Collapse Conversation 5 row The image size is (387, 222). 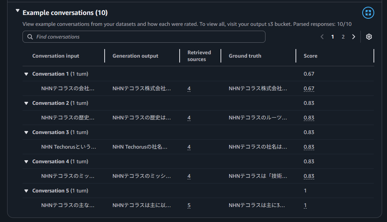(26, 191)
